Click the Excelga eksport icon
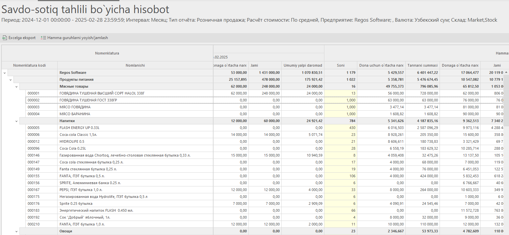 (5, 38)
